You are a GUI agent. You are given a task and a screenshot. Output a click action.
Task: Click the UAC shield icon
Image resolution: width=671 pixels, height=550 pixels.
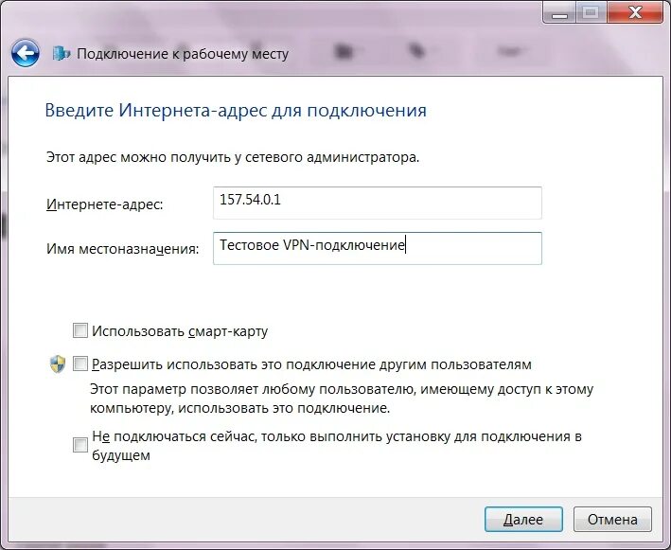click(58, 364)
